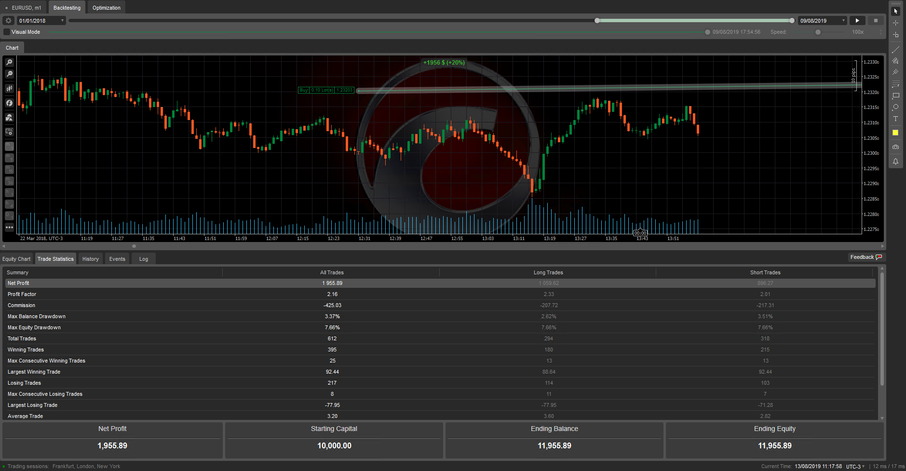Show more timeframes via ellipsis
Screen dimensions: 906x471
pyautogui.click(x=9, y=227)
